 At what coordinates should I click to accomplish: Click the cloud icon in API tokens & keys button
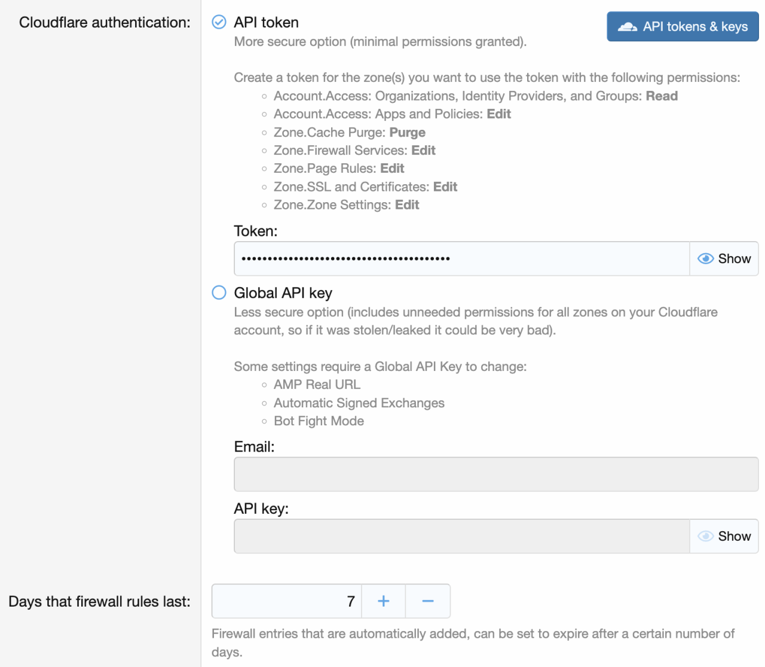pos(627,27)
